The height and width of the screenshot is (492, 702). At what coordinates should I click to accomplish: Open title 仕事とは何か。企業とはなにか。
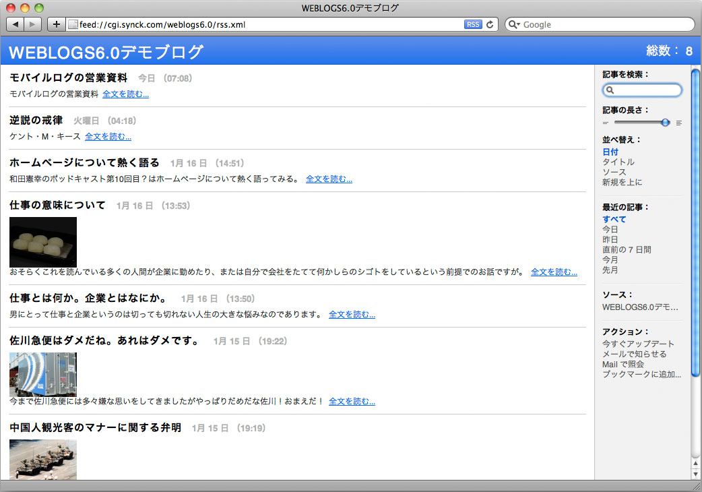tap(88, 298)
